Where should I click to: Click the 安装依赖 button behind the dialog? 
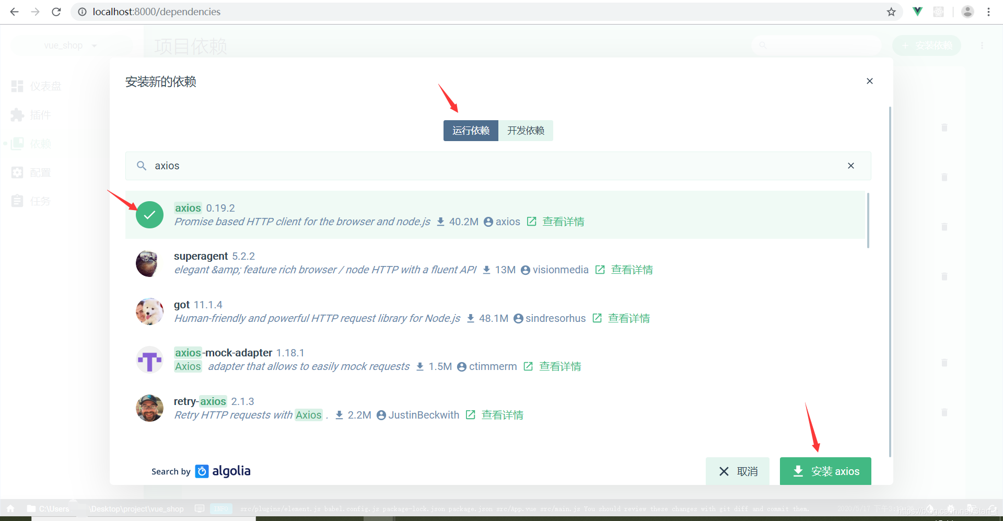927,45
